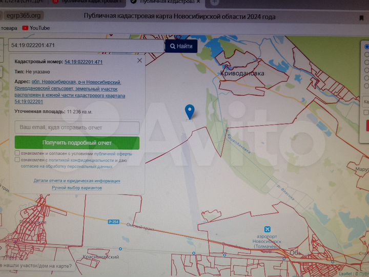
Task: Select the first map layer radio button
Action: point(366,46)
